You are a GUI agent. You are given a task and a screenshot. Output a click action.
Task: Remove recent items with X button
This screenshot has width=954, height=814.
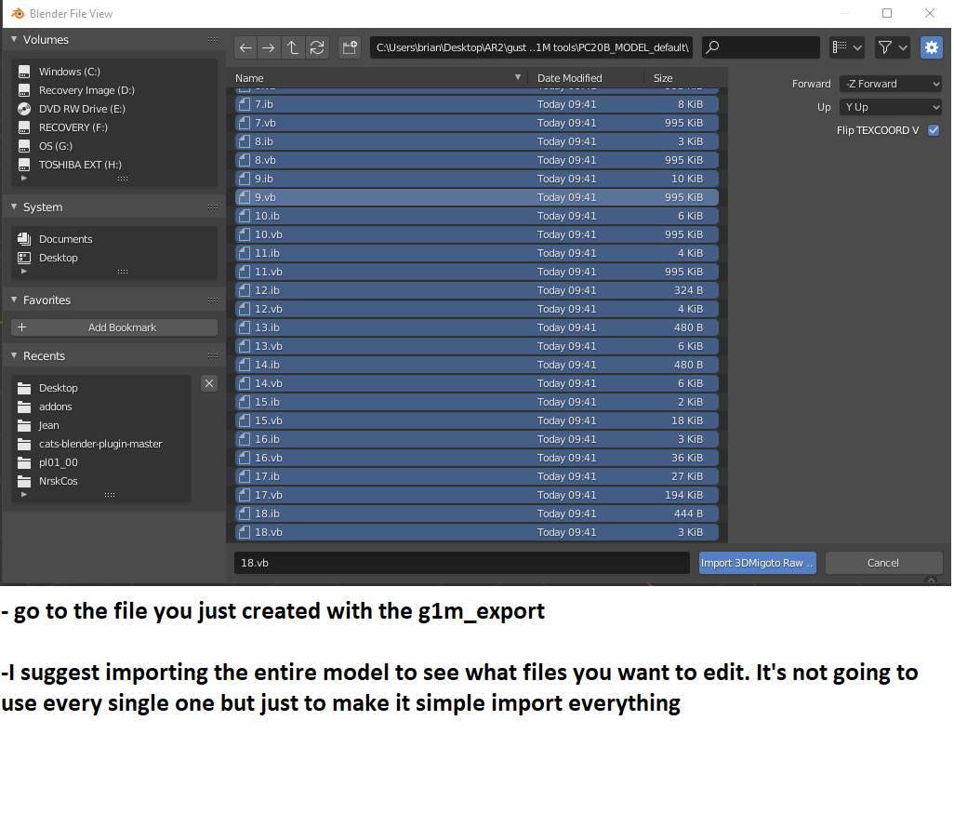209,383
